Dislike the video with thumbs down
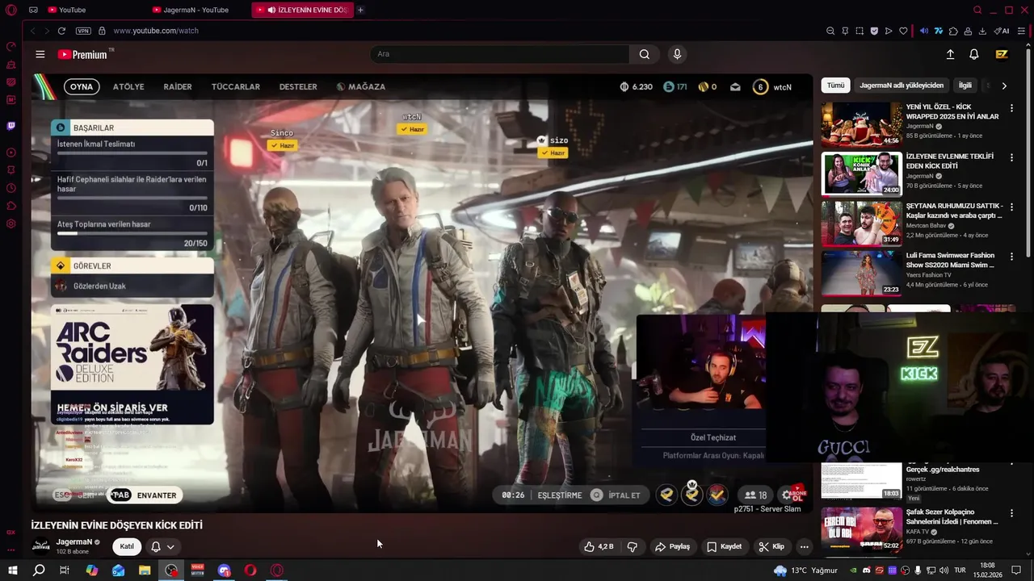 pos(633,546)
